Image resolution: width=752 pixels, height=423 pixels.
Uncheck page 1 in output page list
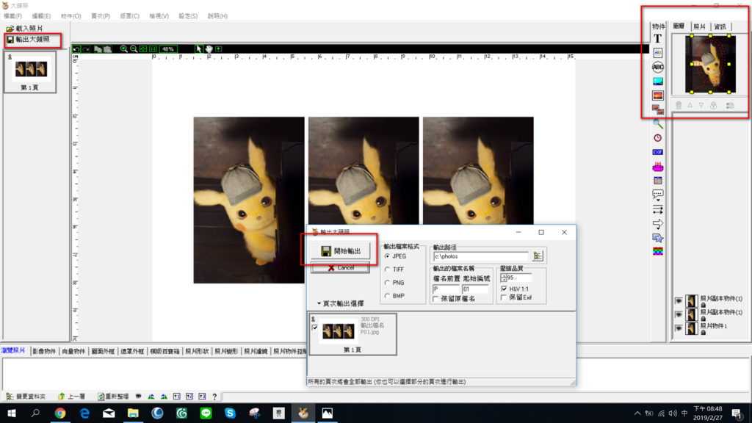pyautogui.click(x=314, y=328)
